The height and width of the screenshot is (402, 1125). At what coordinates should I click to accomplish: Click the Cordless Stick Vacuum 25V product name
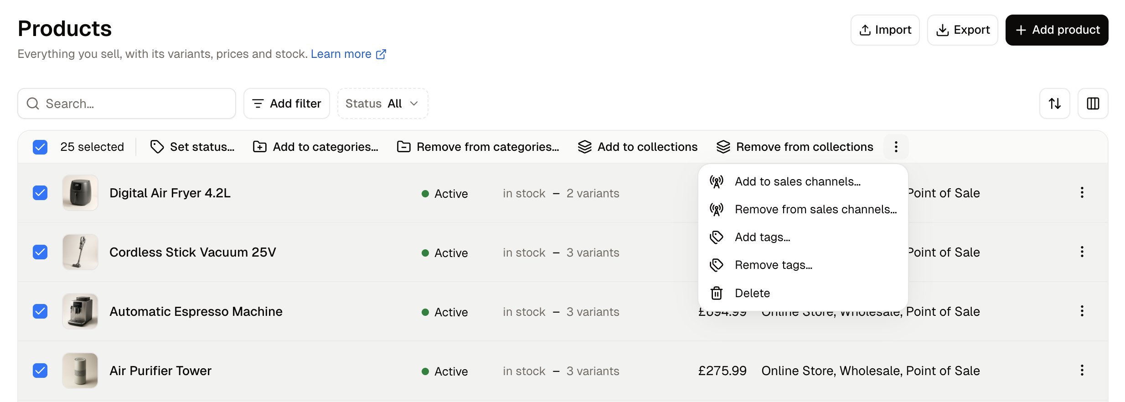tap(193, 253)
